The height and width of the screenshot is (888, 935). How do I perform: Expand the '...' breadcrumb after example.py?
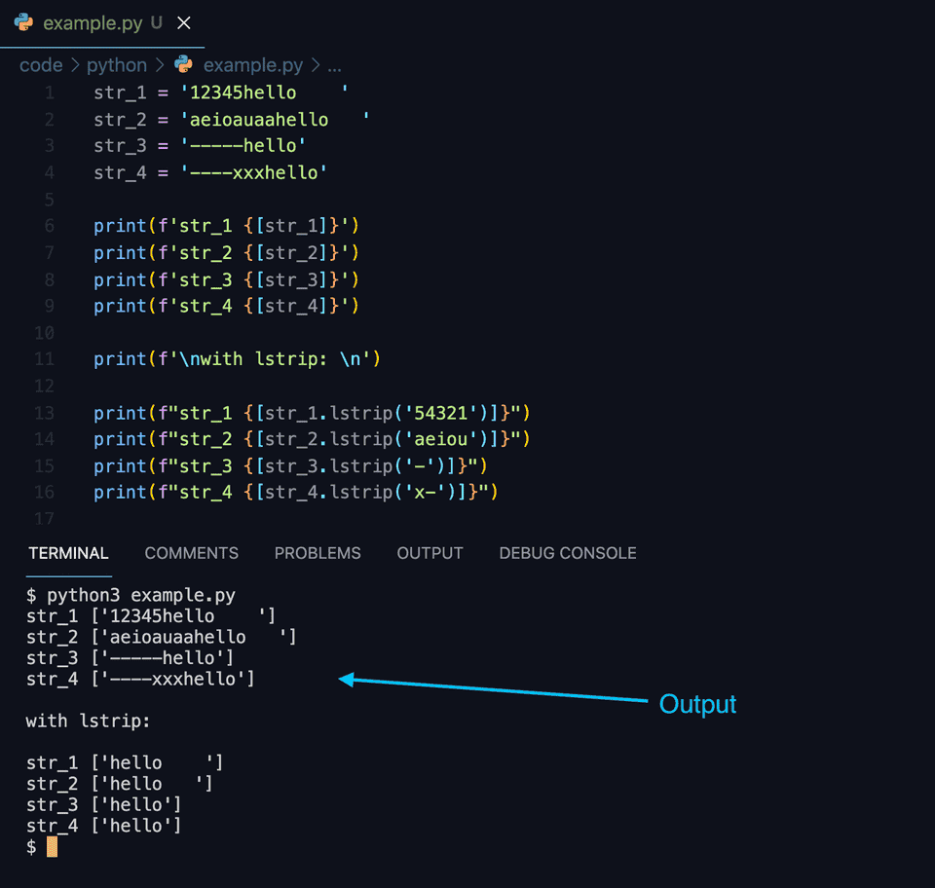pyautogui.click(x=335, y=64)
